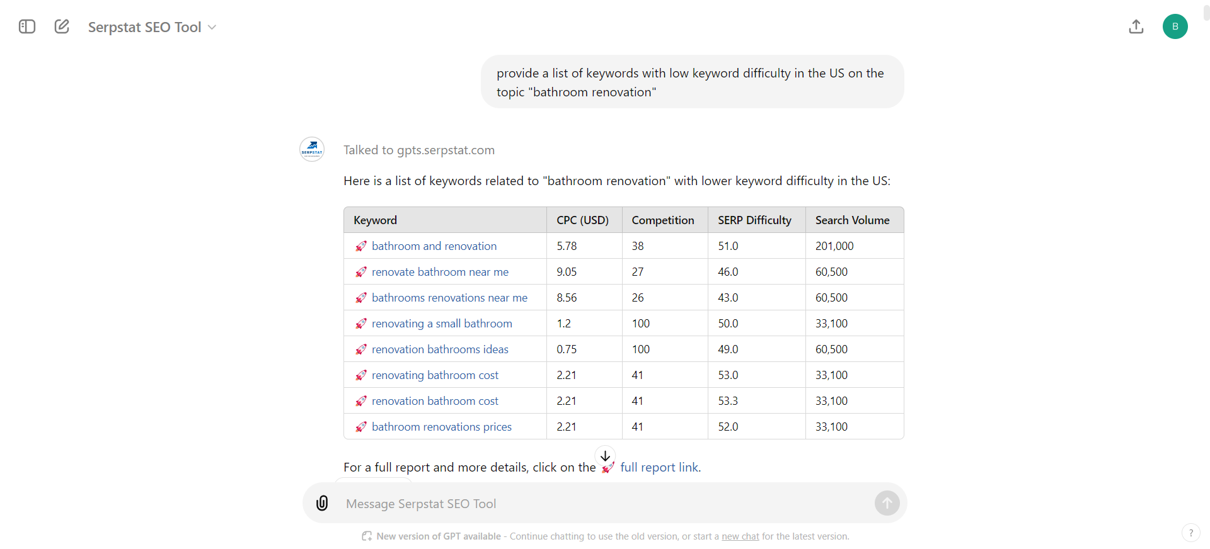This screenshot has height=549, width=1210.
Task: Open the Serpstat SEO Tool dropdown
Action: [152, 27]
